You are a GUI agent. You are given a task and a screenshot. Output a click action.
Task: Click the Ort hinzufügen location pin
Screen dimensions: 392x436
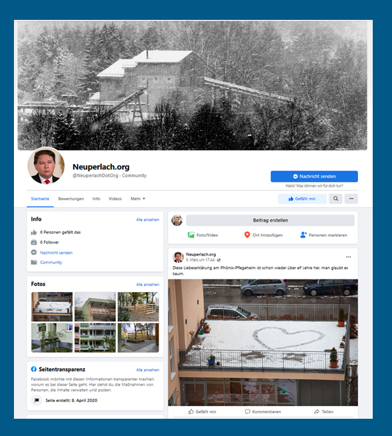pyautogui.click(x=247, y=235)
